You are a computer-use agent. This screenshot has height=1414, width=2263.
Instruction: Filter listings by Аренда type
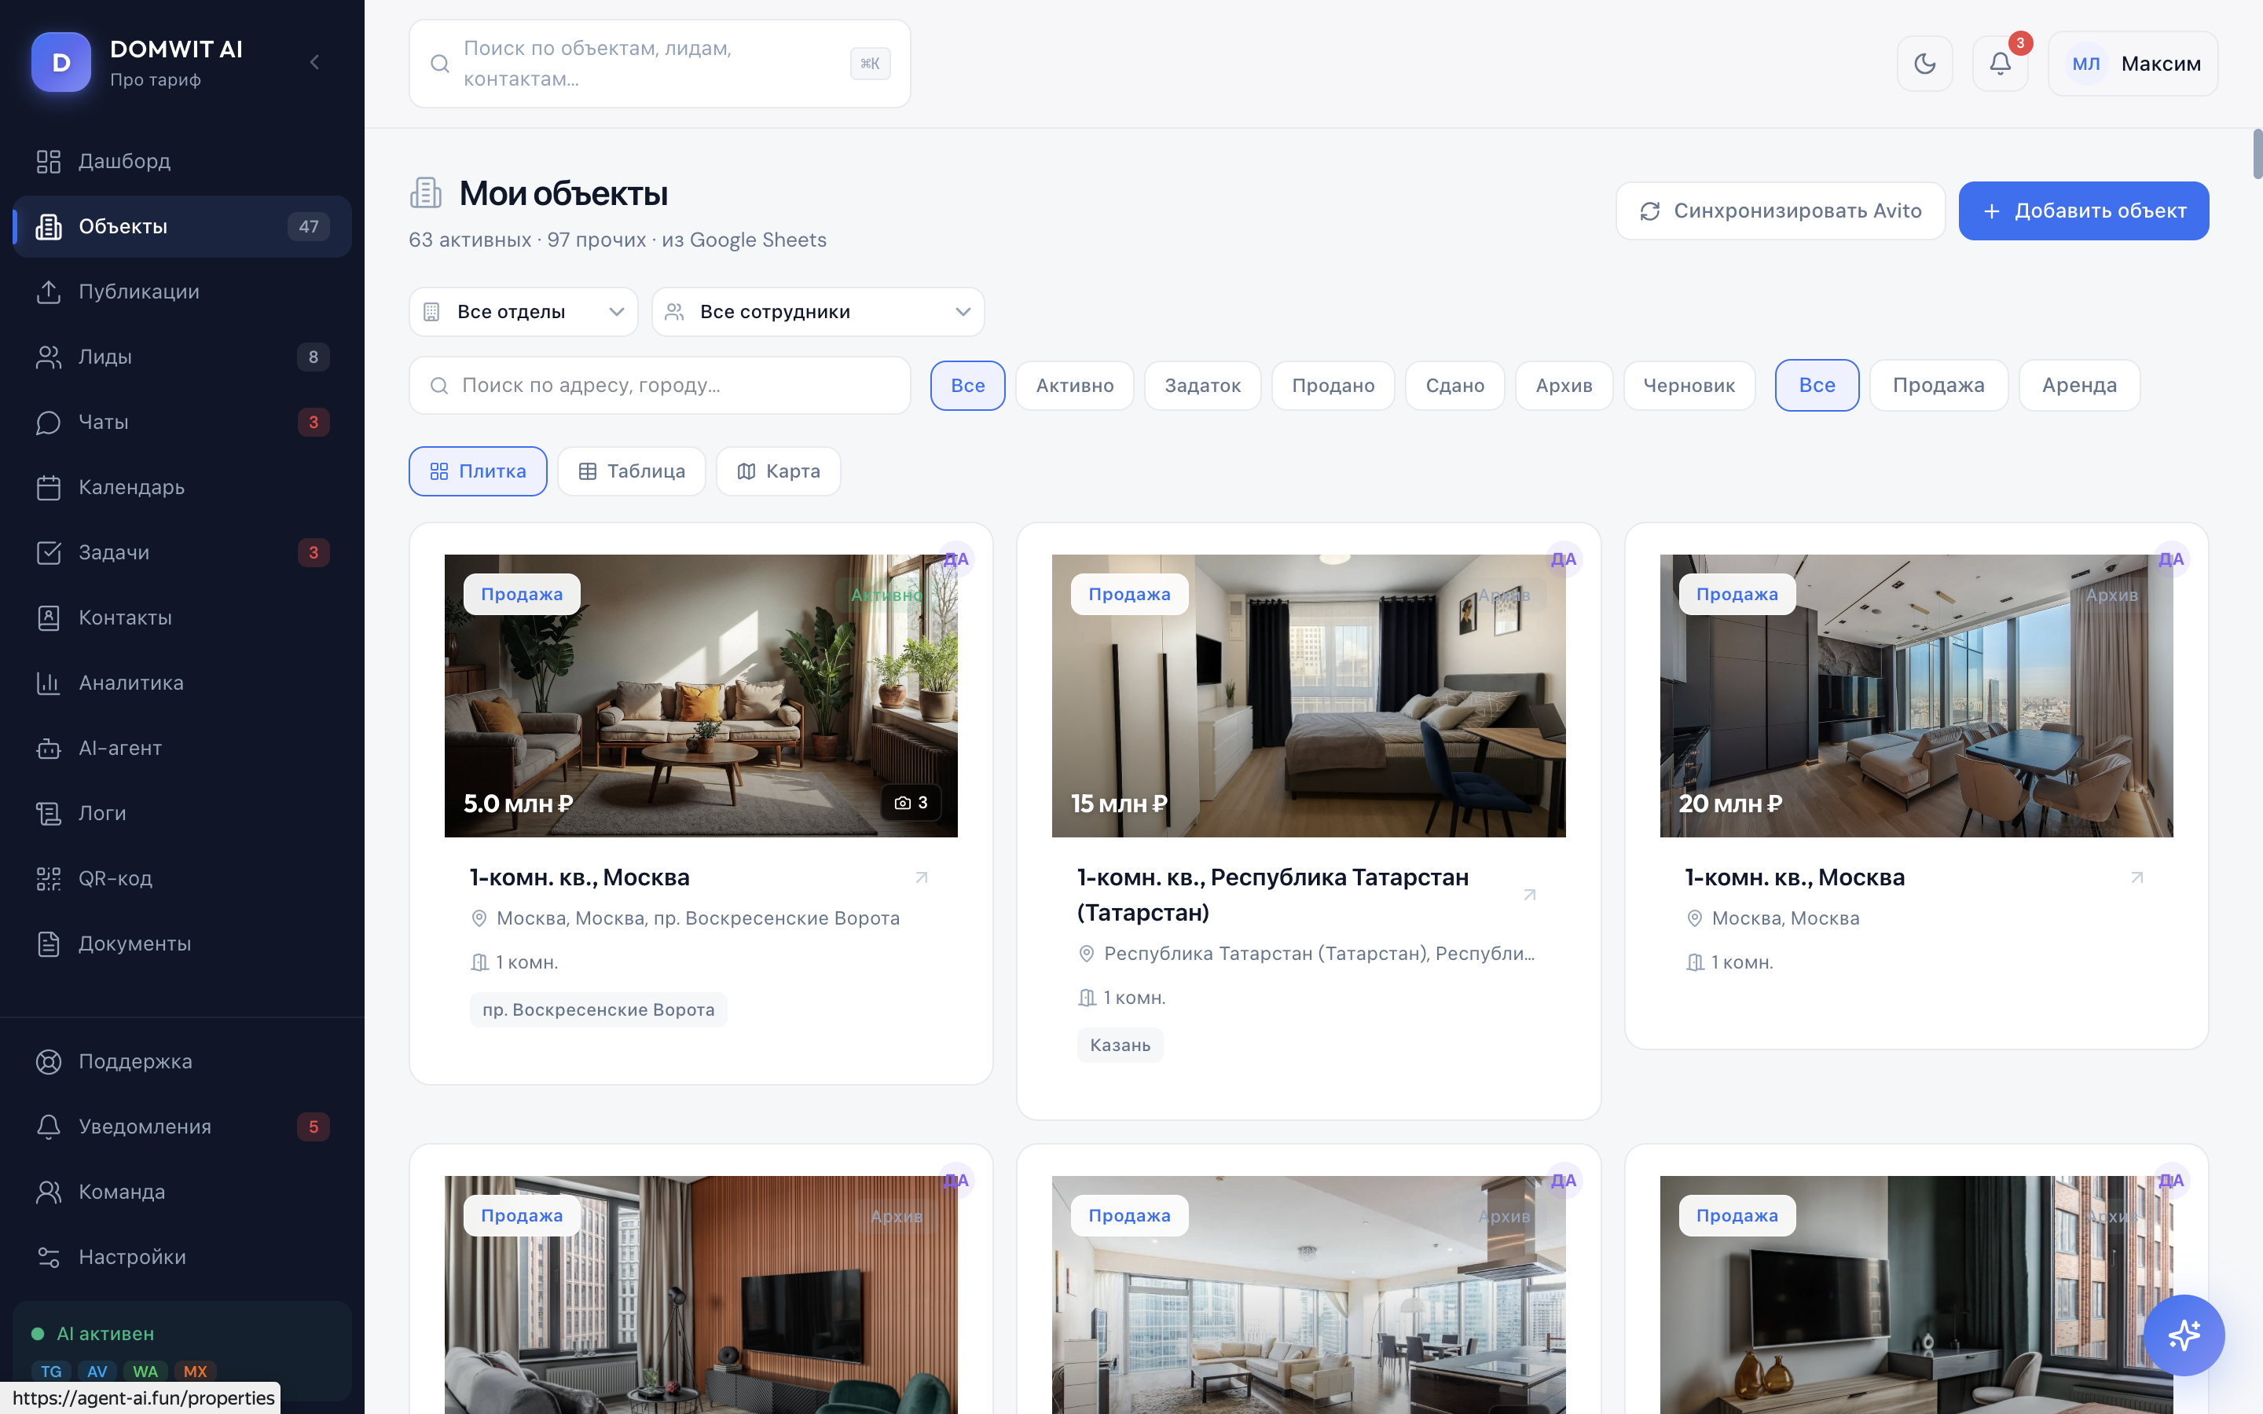[2079, 385]
